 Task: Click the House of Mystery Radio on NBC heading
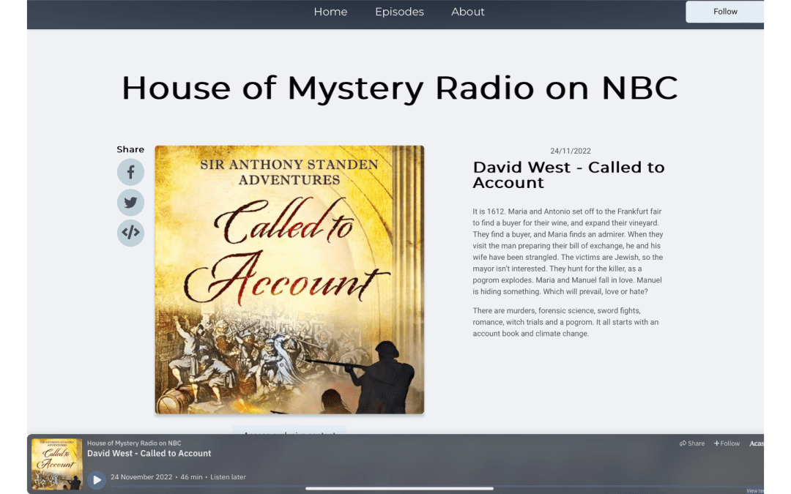(x=400, y=89)
